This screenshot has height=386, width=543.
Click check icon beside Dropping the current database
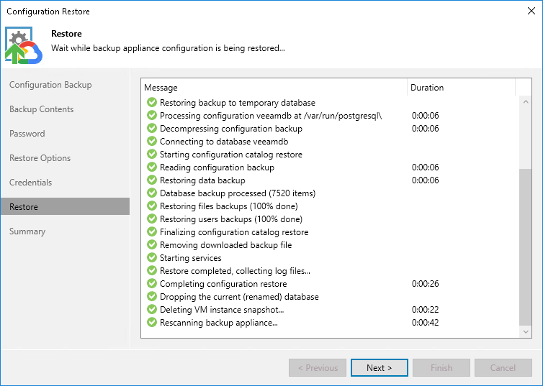(x=152, y=296)
